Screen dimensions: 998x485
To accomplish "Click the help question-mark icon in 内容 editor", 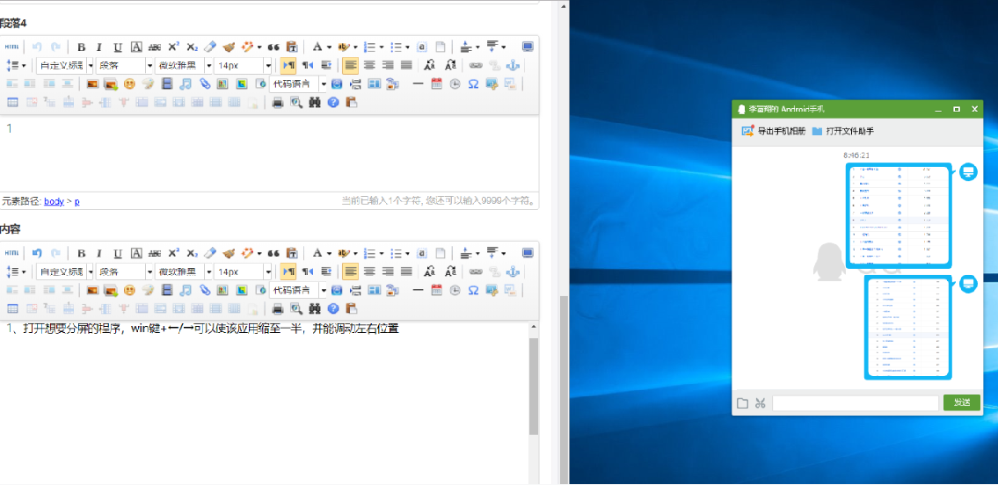I will point(333,309).
